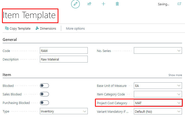Viewport: 185px width, 120px height.
Task: Open the Variant Mandatory dropdown
Action: (179, 111)
